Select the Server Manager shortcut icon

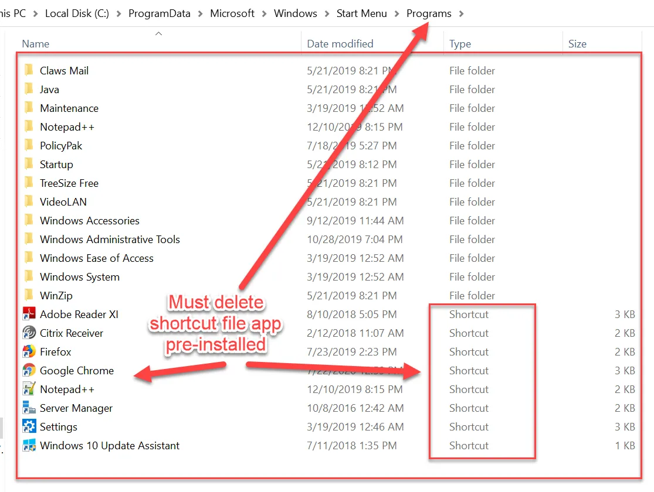pyautogui.click(x=29, y=408)
